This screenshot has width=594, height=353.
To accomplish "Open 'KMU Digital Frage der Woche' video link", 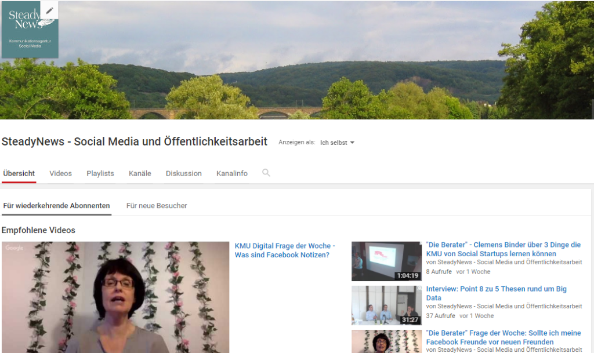I will pyautogui.click(x=285, y=250).
